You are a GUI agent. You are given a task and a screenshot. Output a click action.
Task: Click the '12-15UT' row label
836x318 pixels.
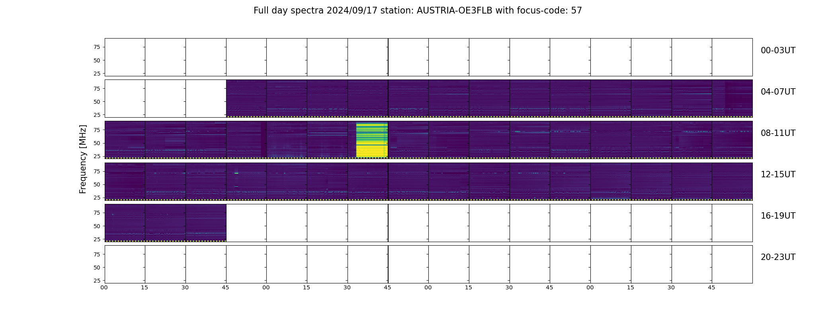tap(778, 175)
